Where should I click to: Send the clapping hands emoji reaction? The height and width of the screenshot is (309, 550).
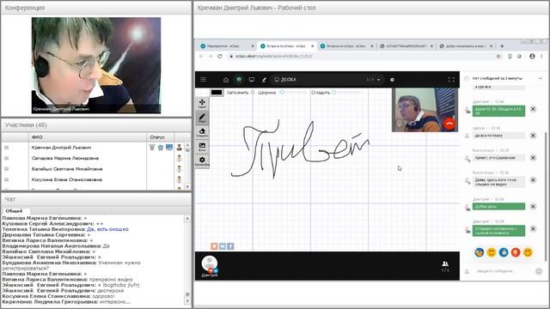480,252
